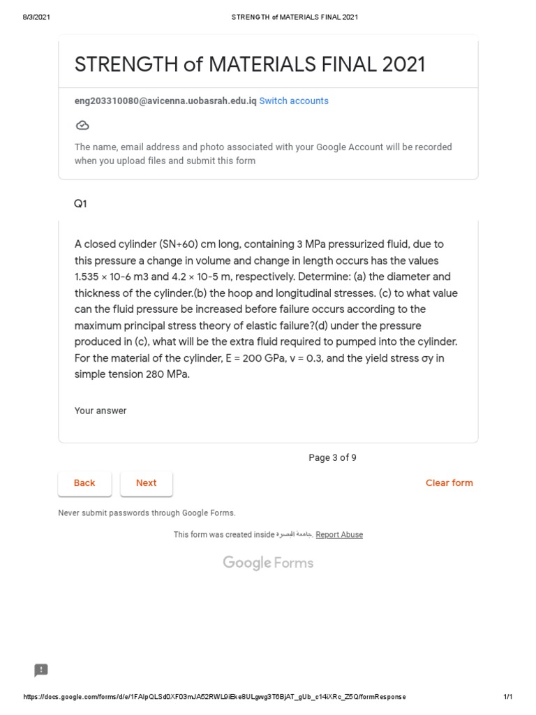This screenshot has width=536, height=715.
Task: Click Switch accounts link
Action: (x=294, y=101)
